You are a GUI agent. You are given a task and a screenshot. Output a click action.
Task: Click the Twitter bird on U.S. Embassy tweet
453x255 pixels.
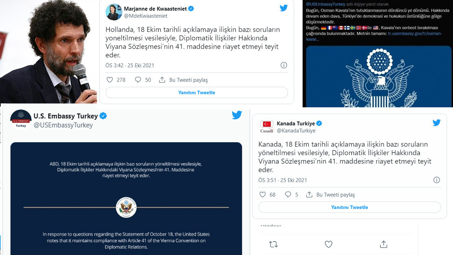237,115
